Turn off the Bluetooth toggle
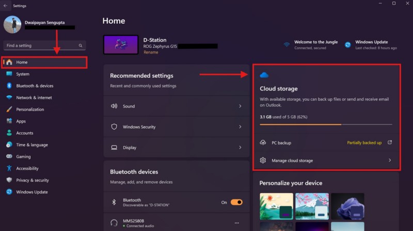The height and width of the screenshot is (231, 413). 236,202
